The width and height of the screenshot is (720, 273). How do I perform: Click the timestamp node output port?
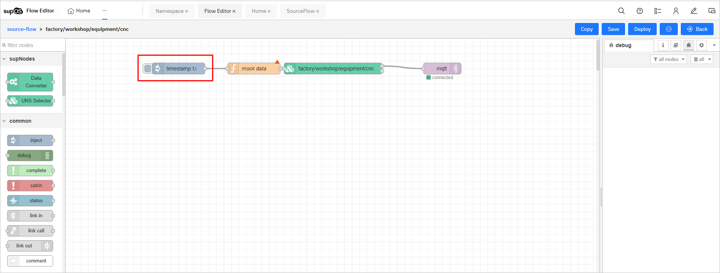click(x=205, y=69)
